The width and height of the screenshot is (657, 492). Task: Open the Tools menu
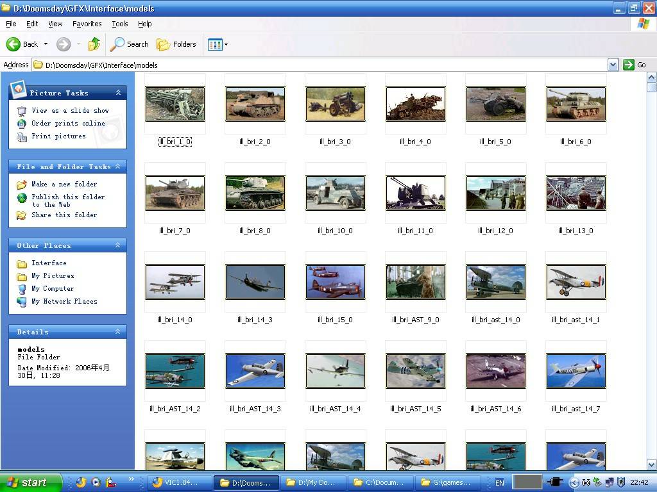(x=120, y=24)
